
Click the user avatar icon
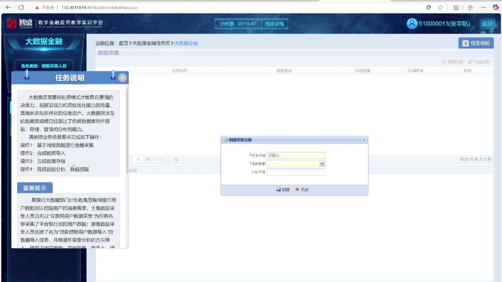pos(412,24)
